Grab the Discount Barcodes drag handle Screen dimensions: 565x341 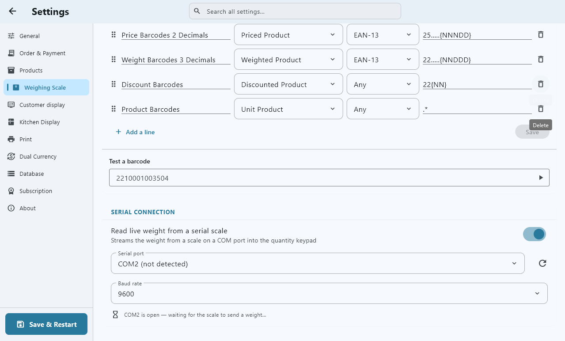pos(114,84)
